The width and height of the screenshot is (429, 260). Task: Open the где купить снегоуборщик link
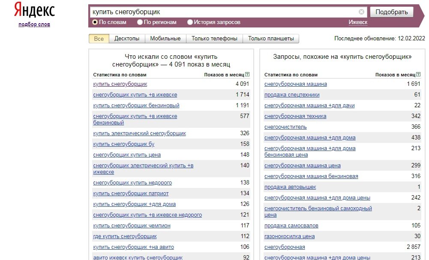pos(125,236)
